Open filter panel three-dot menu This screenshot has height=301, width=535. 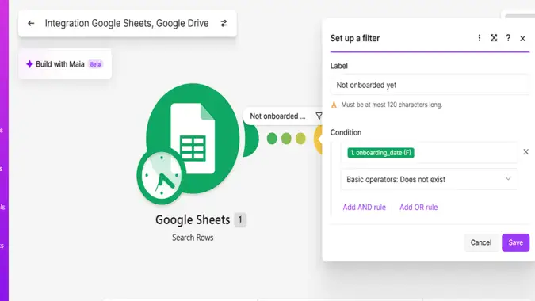point(480,38)
